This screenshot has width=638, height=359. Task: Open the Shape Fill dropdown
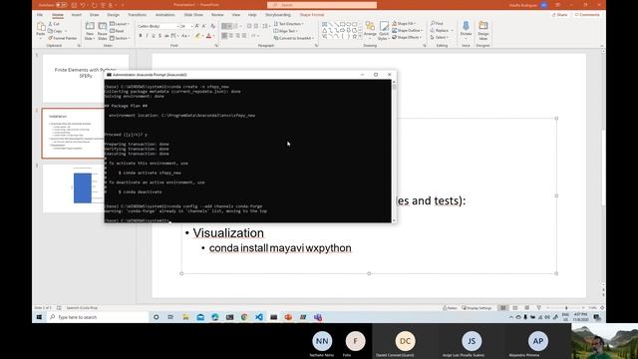pos(404,24)
